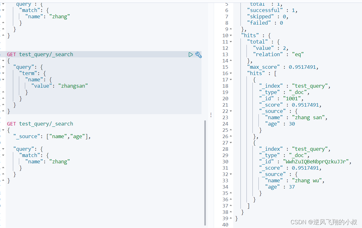This screenshot has height=228, width=362.
Task: Click the fold marker on response line 14
Action: (231, 61)
